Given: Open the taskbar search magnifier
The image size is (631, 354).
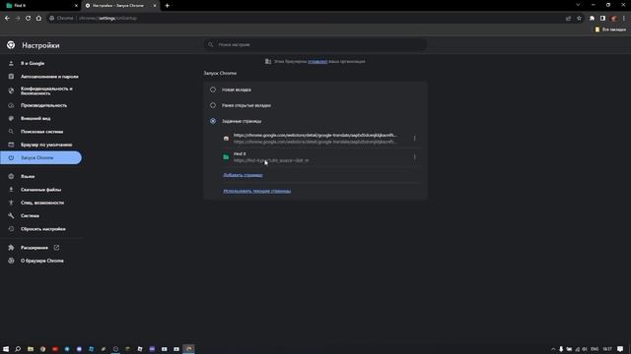Looking at the screenshot, I should (18, 349).
